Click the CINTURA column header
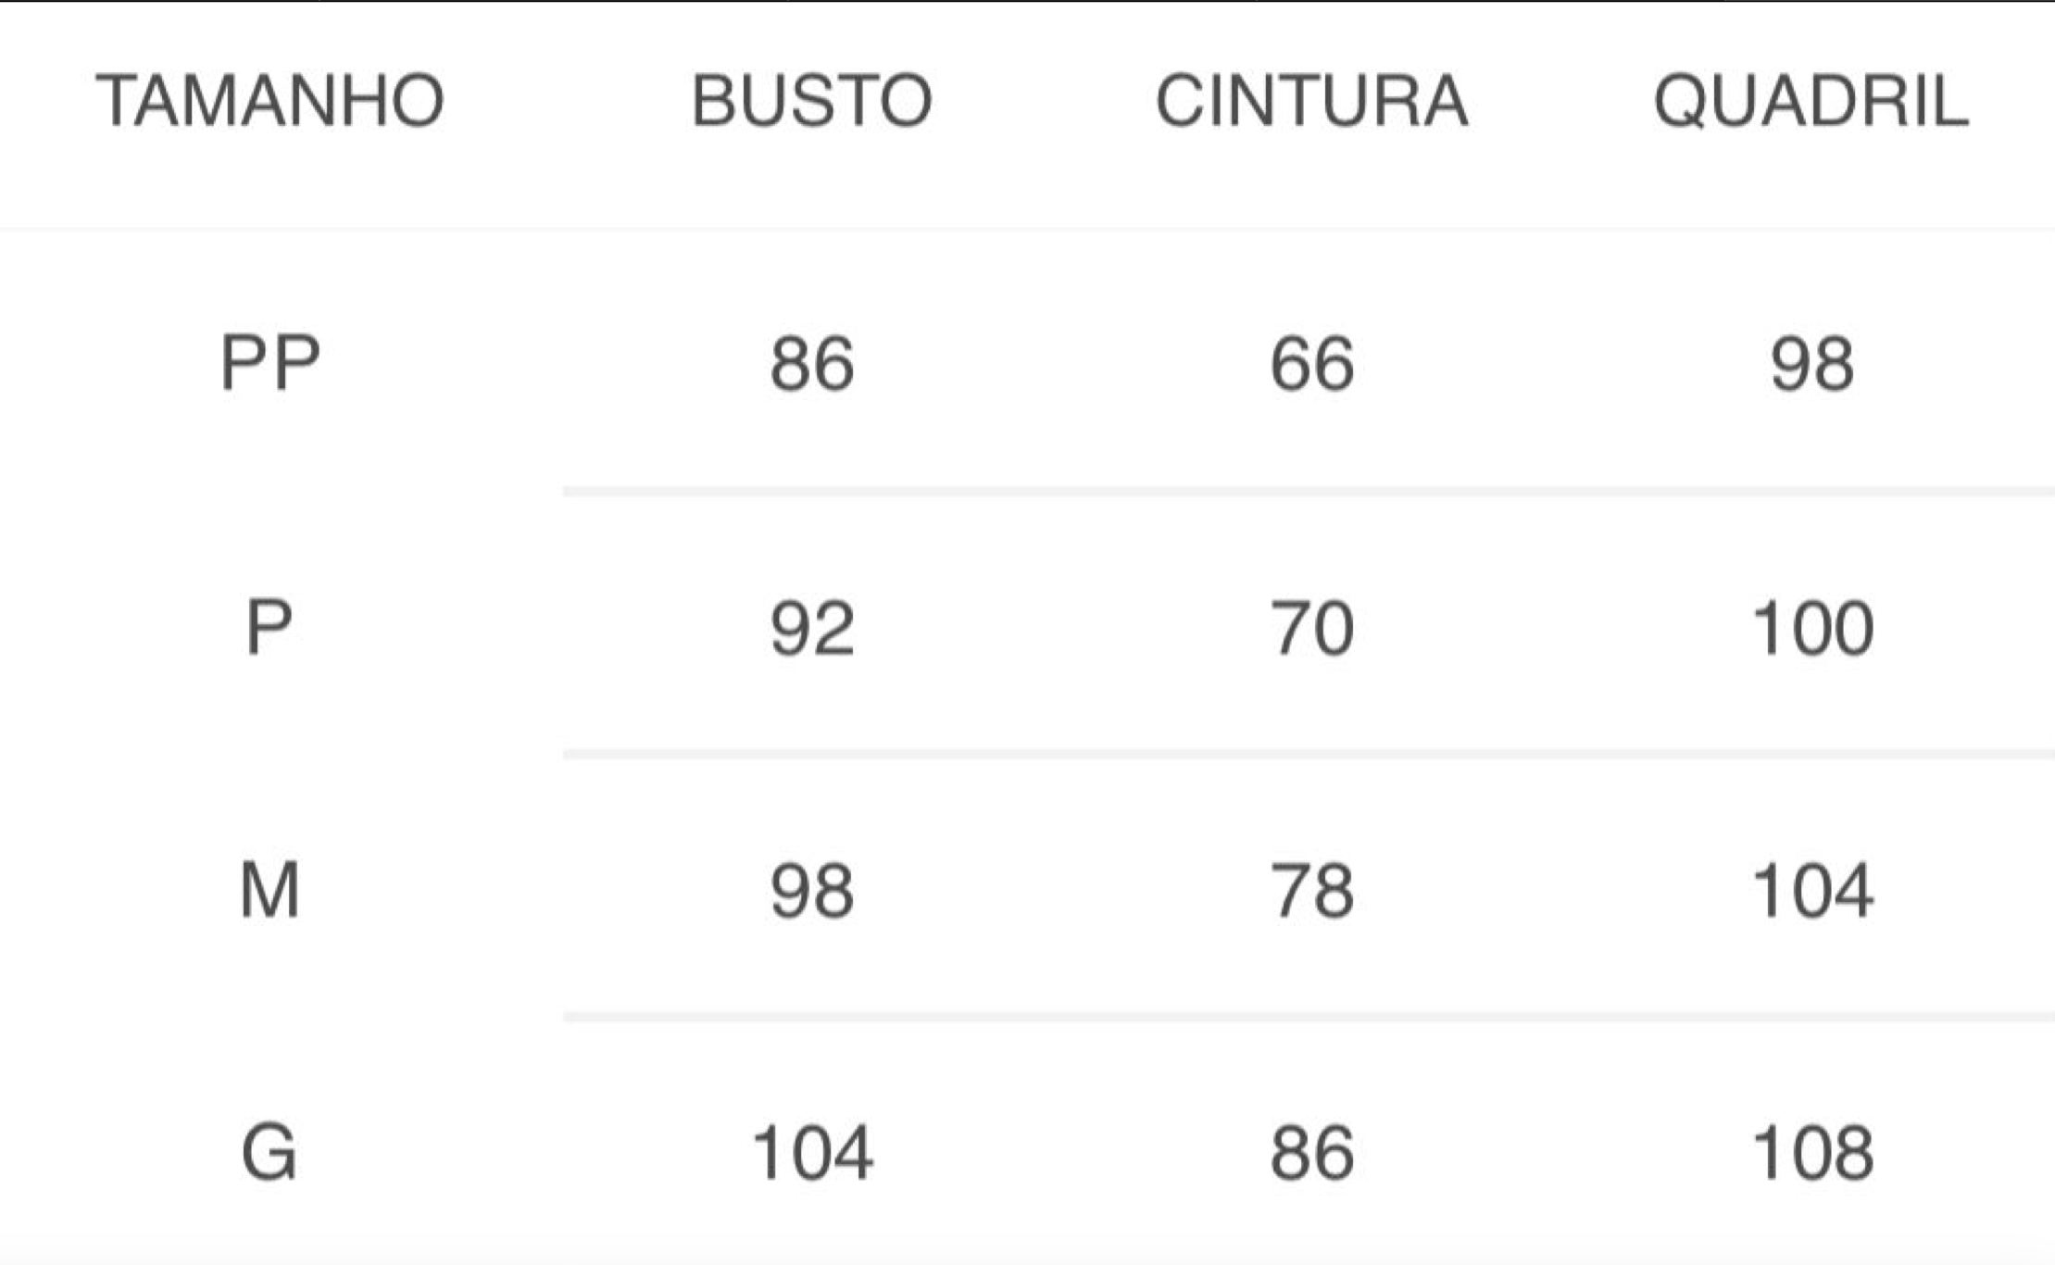 click(1311, 100)
